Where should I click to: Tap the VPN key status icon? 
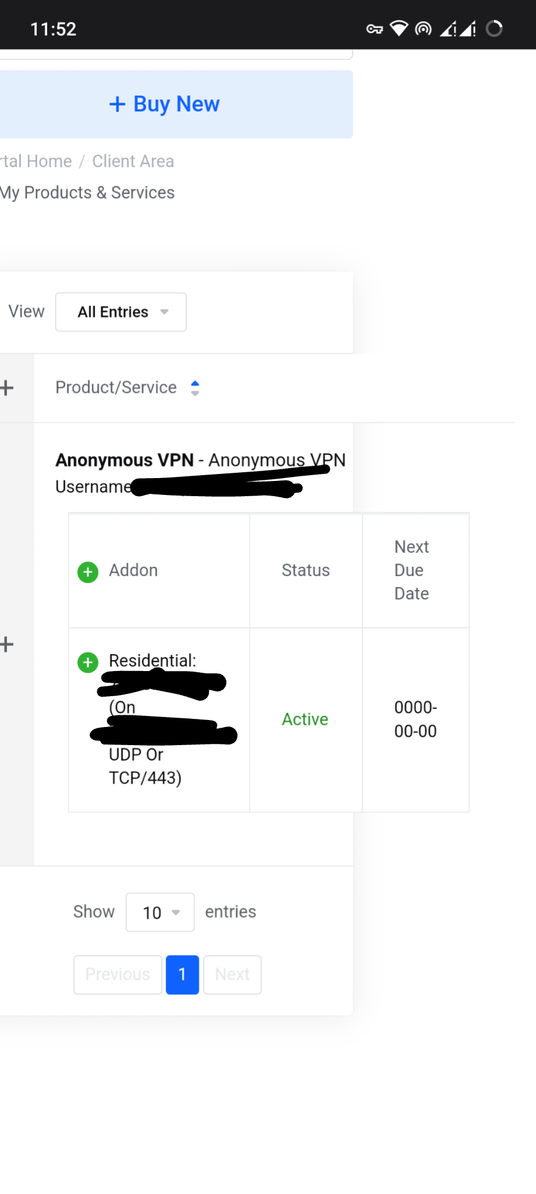(x=374, y=29)
